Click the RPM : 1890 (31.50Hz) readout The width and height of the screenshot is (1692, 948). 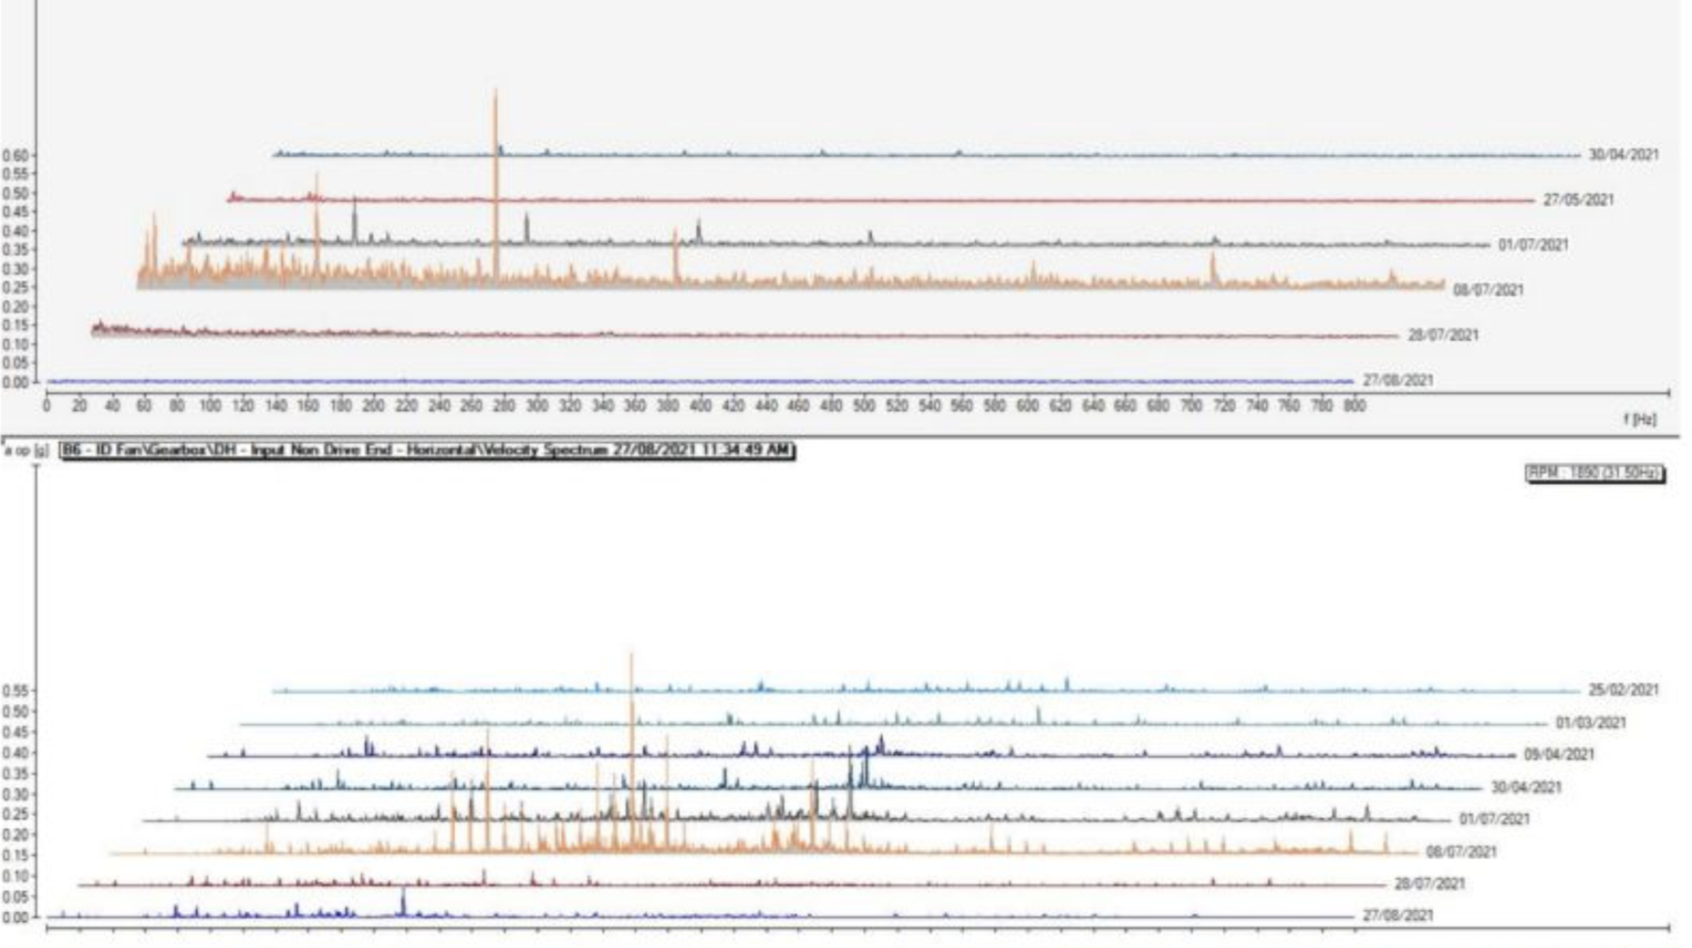tap(1595, 473)
